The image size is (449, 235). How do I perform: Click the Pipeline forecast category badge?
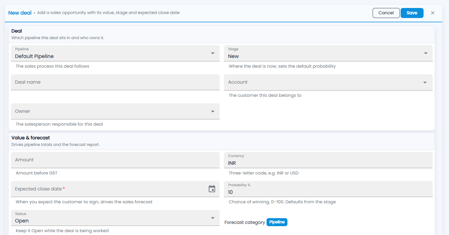point(277,222)
